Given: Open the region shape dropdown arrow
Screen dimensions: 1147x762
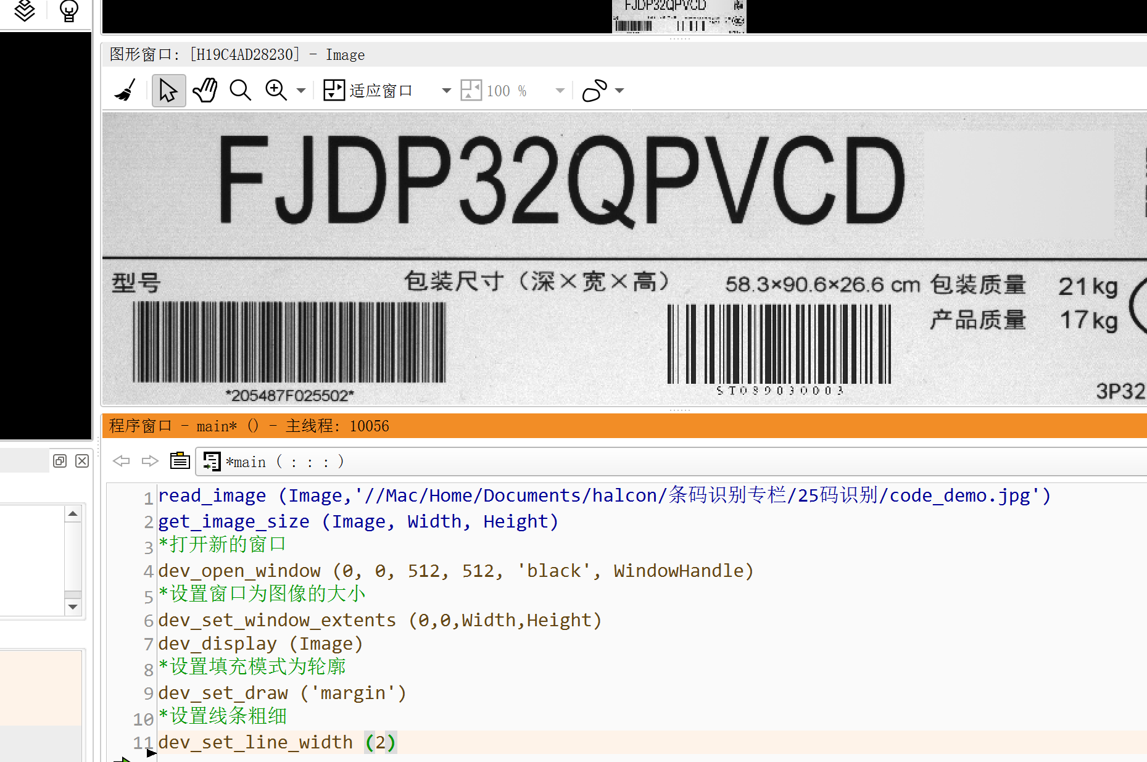Looking at the screenshot, I should pyautogui.click(x=619, y=90).
